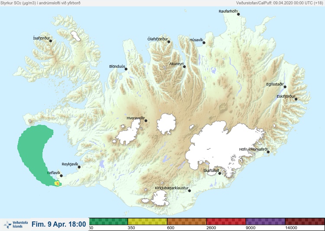Click the Eskifjörður marker dot
Image resolution: width=325 pixels, height=231 pixels.
coord(296,99)
